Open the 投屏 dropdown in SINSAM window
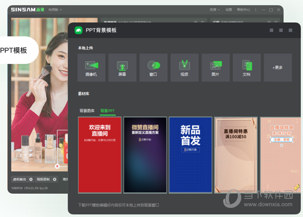Image resolution: width=303 pixels, height=217 pixels. coord(215,10)
